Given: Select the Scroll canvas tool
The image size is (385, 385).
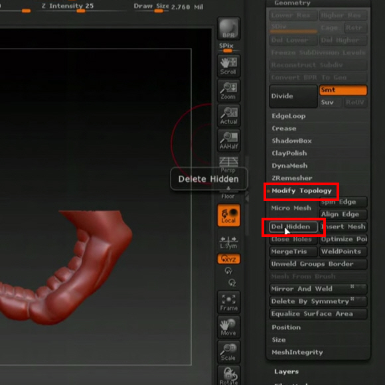Looking at the screenshot, I should pos(228,66).
